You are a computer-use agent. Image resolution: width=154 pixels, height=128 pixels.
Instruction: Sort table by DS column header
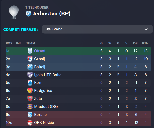(x=135, y=43)
